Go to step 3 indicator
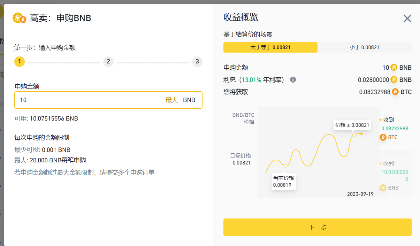This screenshot has height=246, width=420. click(x=197, y=62)
